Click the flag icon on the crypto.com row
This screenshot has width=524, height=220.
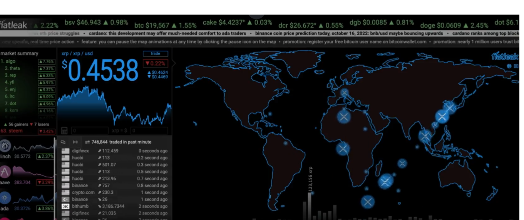point(65,192)
